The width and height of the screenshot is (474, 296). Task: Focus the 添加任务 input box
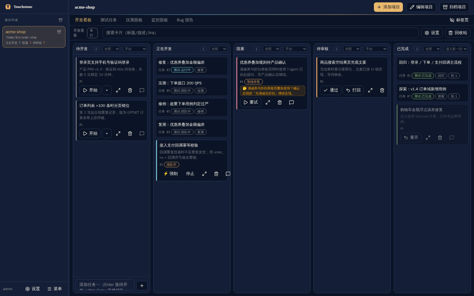[x=105, y=285]
